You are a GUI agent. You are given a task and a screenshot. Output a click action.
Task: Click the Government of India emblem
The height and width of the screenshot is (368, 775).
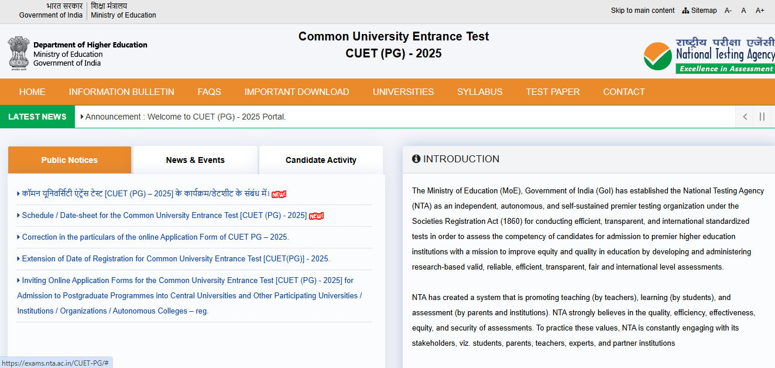[19, 53]
